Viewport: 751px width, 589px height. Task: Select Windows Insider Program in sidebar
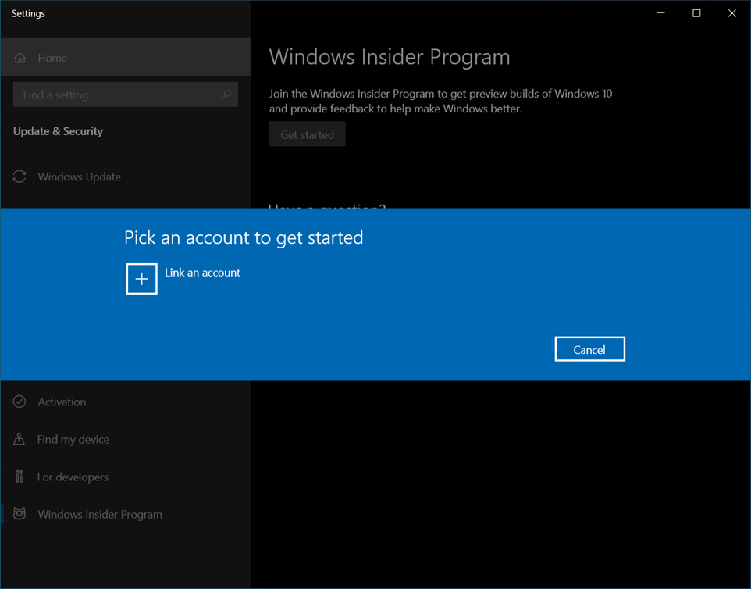[x=100, y=515]
